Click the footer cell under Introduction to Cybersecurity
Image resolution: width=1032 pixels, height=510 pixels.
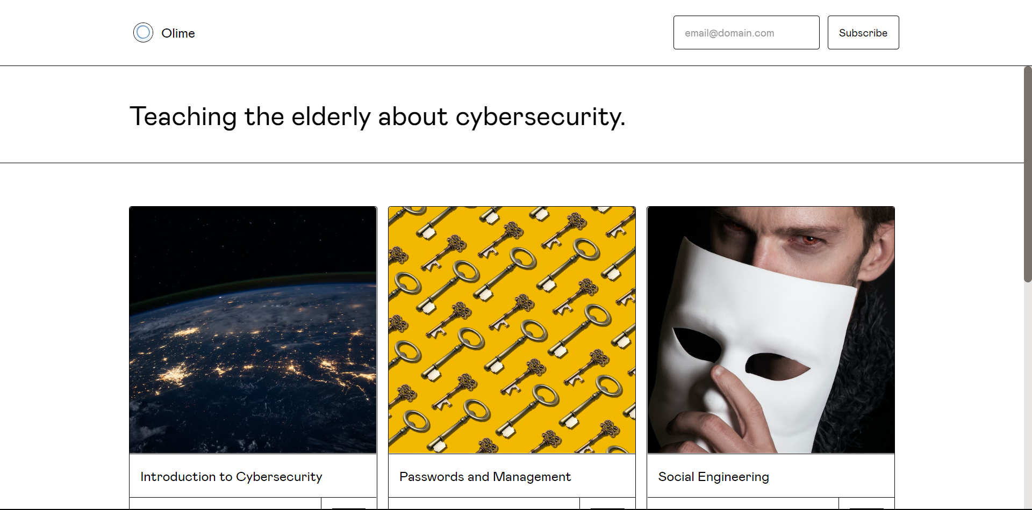[225, 504]
